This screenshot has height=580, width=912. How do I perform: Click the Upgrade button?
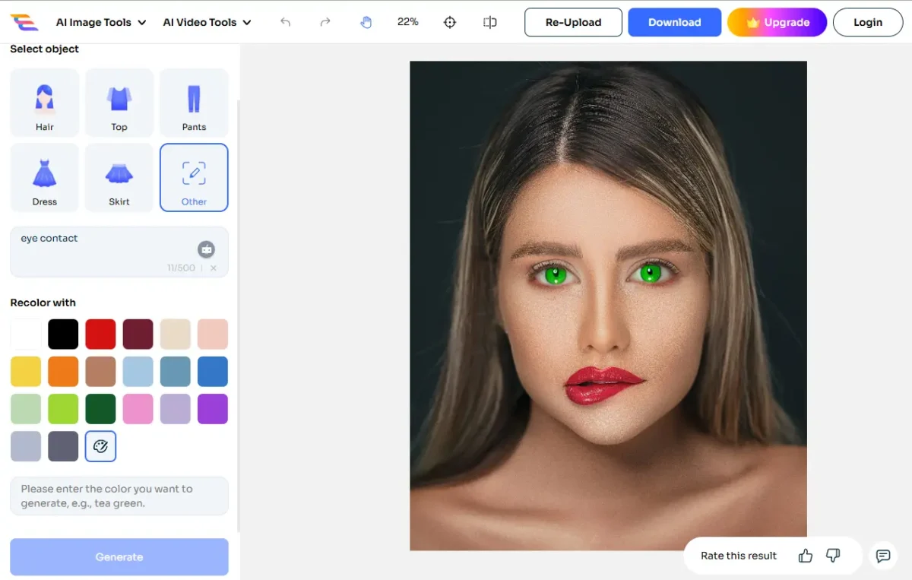(x=777, y=22)
